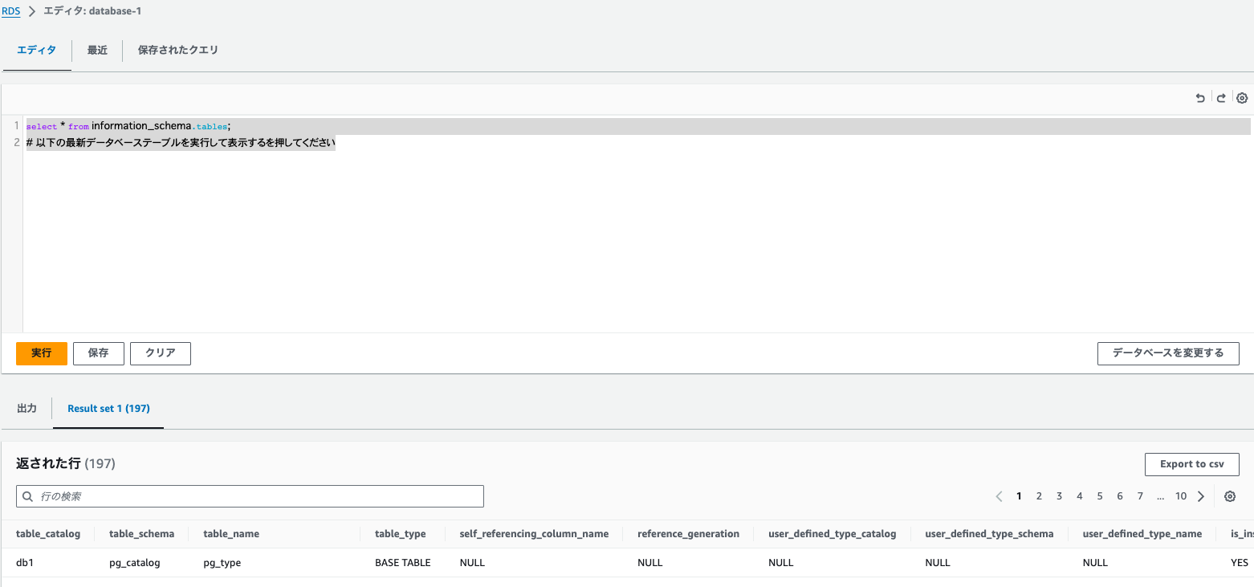Image resolution: width=1254 pixels, height=587 pixels.
Task: Open the 保存されたクエリ tab
Action: click(177, 50)
